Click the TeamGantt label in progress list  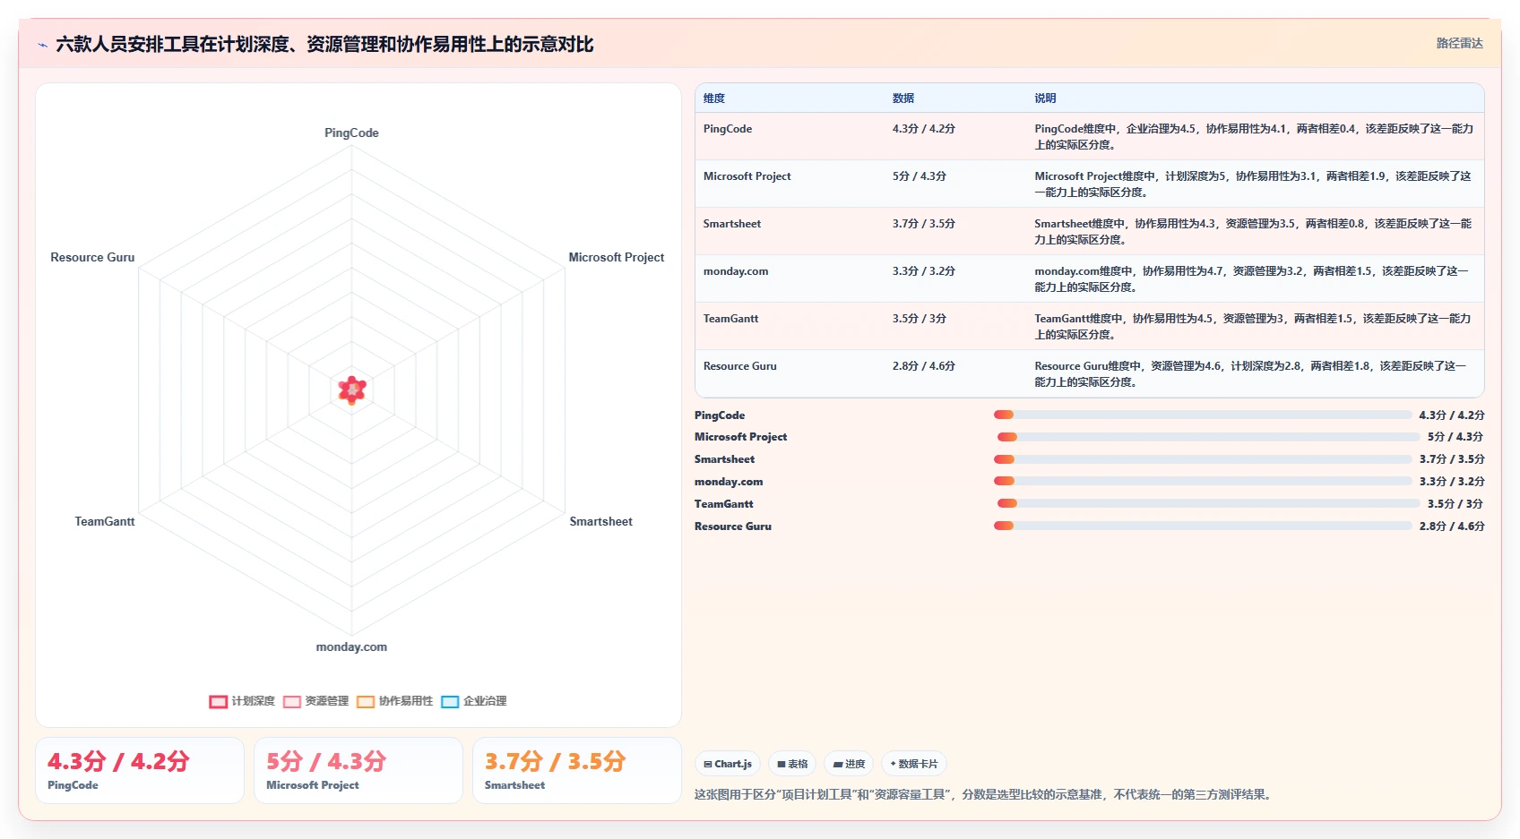[724, 504]
